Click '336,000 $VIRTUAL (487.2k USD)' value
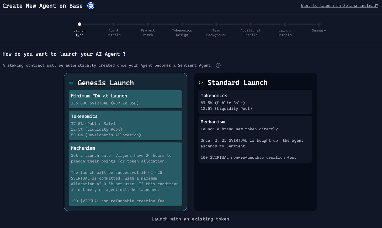The height and width of the screenshot is (228, 382). (105, 103)
